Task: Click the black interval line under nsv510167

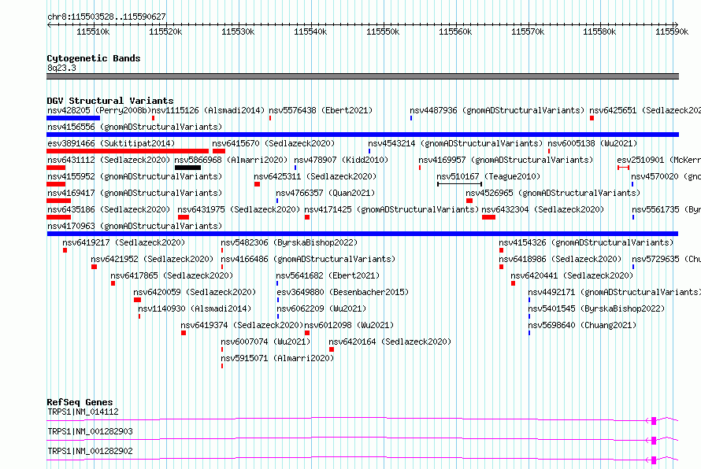Action: click(459, 184)
